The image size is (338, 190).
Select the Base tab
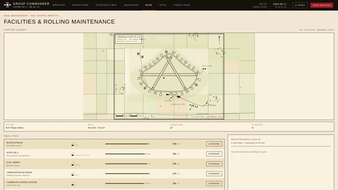tap(149, 5)
